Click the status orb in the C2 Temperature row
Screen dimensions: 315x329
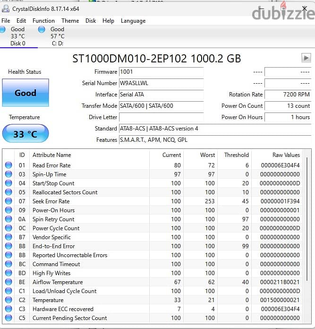(9, 300)
